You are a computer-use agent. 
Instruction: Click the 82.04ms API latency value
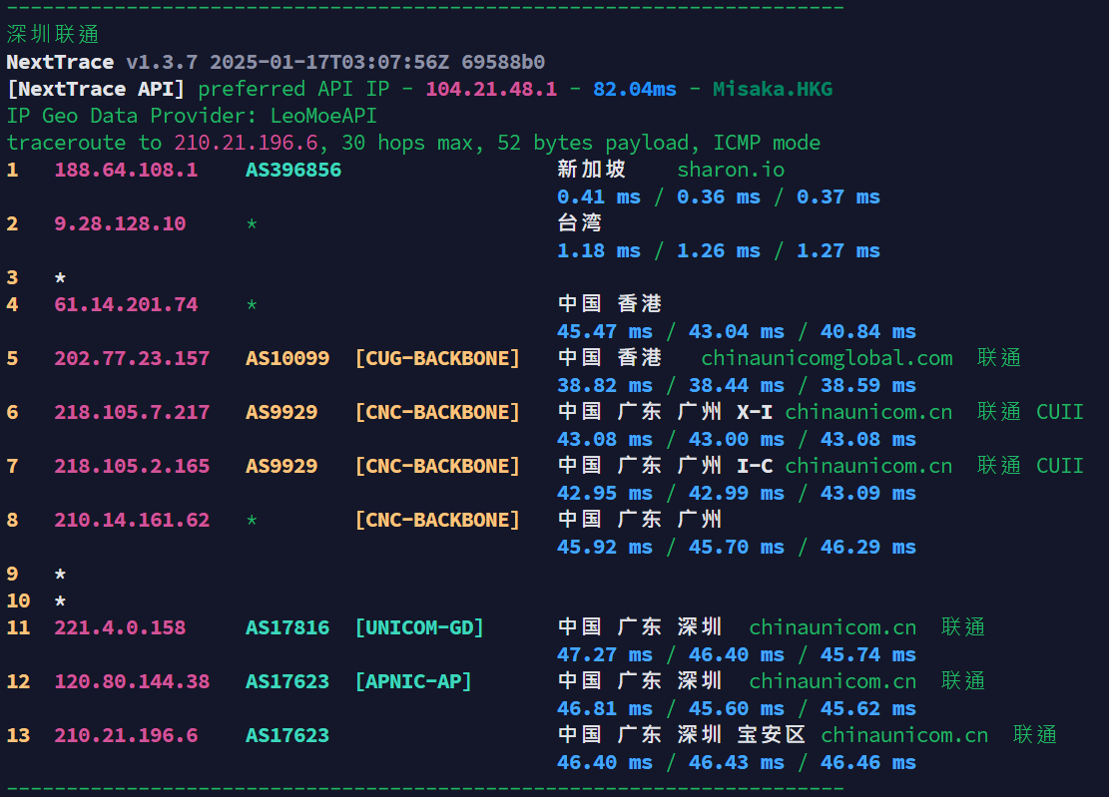coord(635,89)
